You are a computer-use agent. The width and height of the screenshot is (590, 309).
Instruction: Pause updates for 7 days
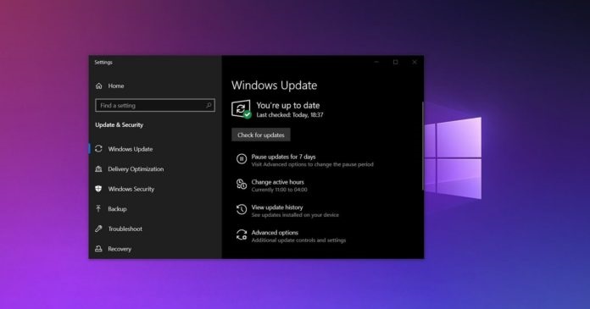pos(283,157)
